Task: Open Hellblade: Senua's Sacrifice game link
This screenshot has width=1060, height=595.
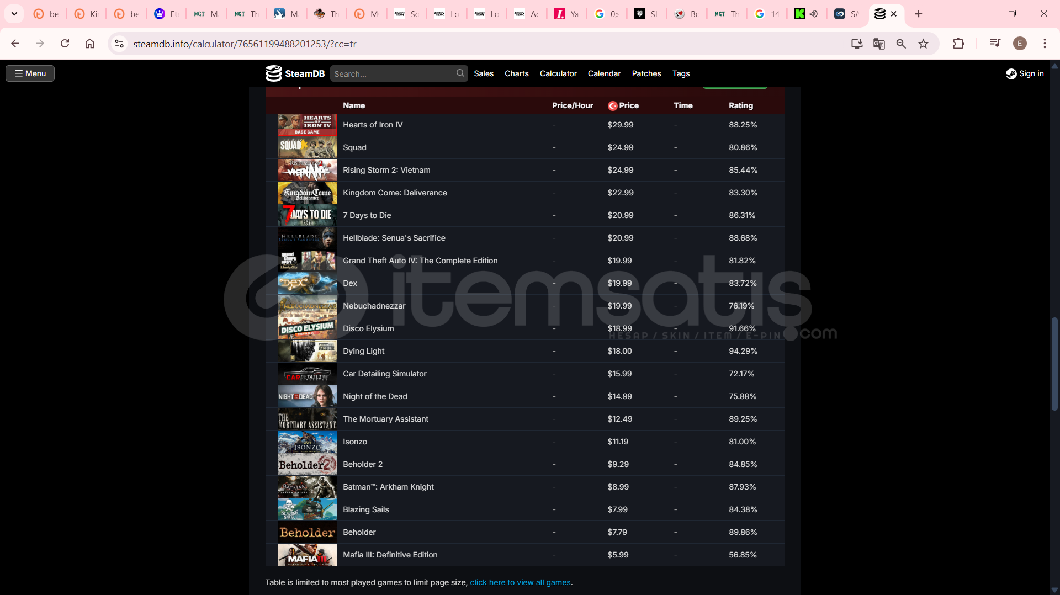Action: pyautogui.click(x=394, y=238)
